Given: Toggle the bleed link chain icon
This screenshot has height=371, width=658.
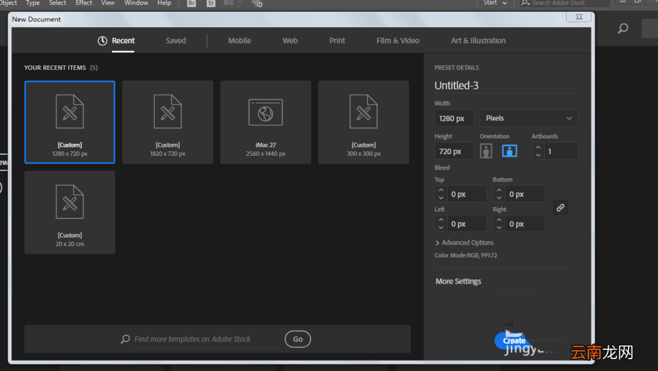Looking at the screenshot, I should click(x=560, y=208).
